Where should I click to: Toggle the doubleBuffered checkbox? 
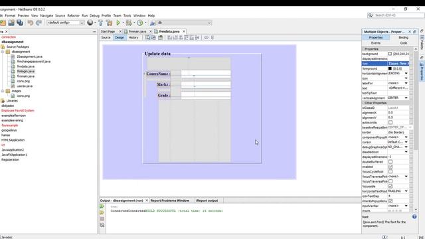[x=390, y=162]
